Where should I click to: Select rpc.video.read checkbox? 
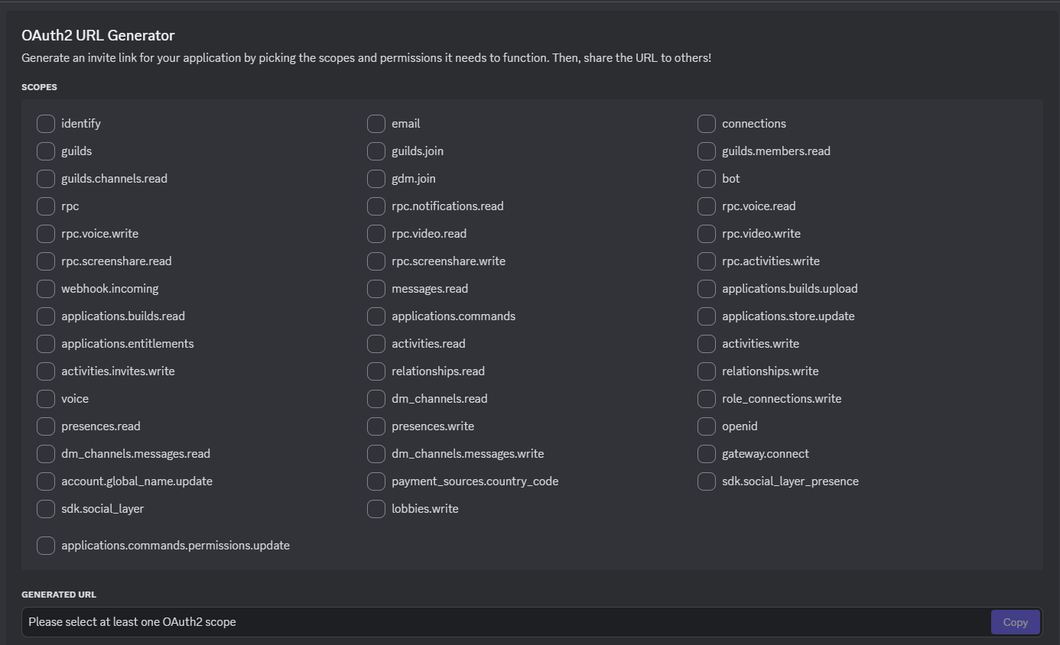click(376, 234)
